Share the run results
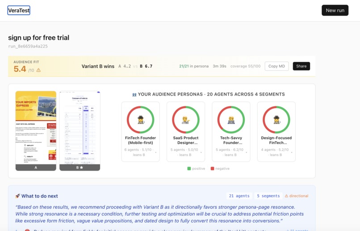The height and width of the screenshot is (231, 360). [x=301, y=66]
